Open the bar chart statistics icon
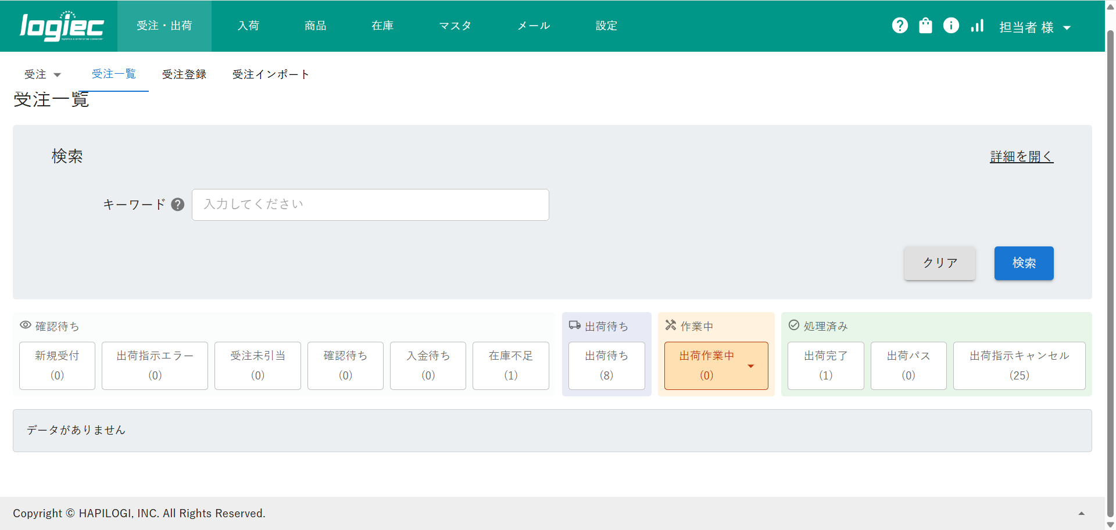The height and width of the screenshot is (530, 1116). [x=977, y=26]
